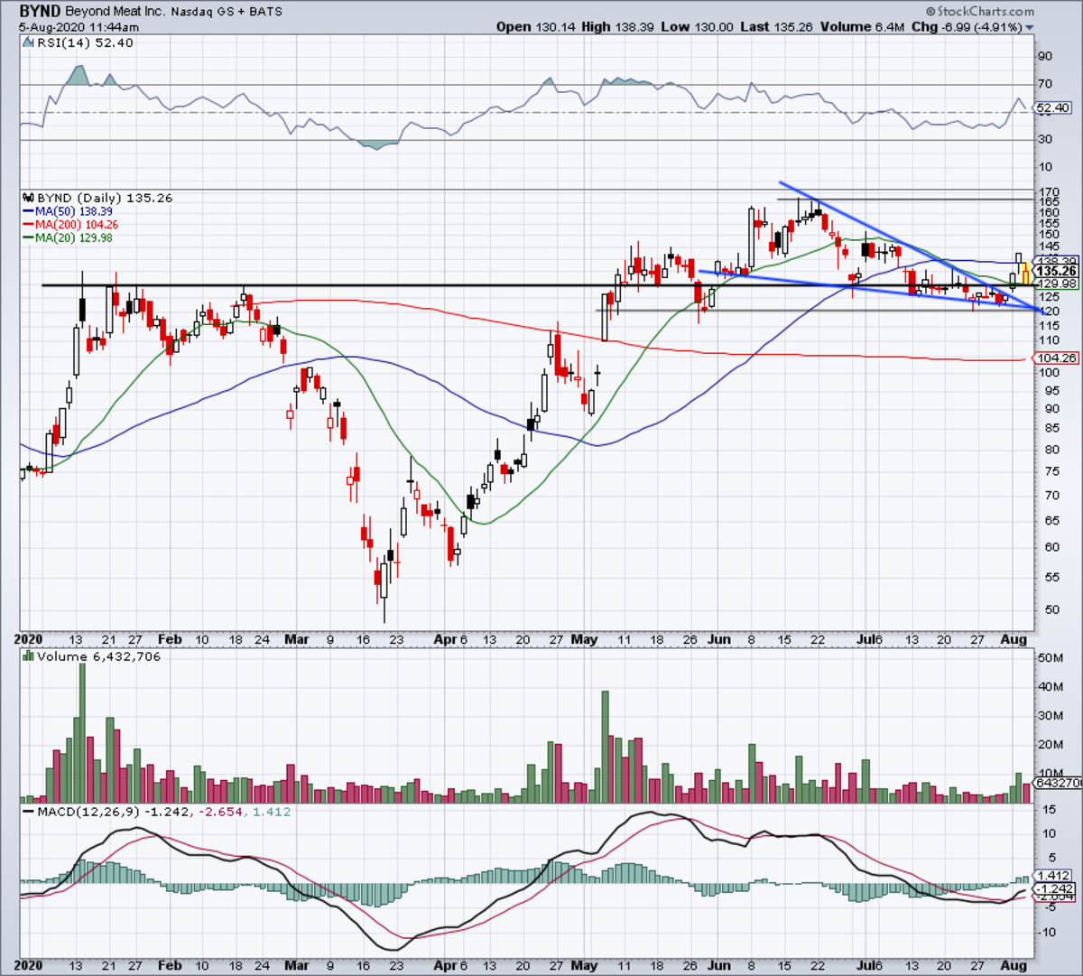Screen dimensions: 1083x976
Task: Click the RSI 52.40 value marker flag
Action: point(1053,107)
